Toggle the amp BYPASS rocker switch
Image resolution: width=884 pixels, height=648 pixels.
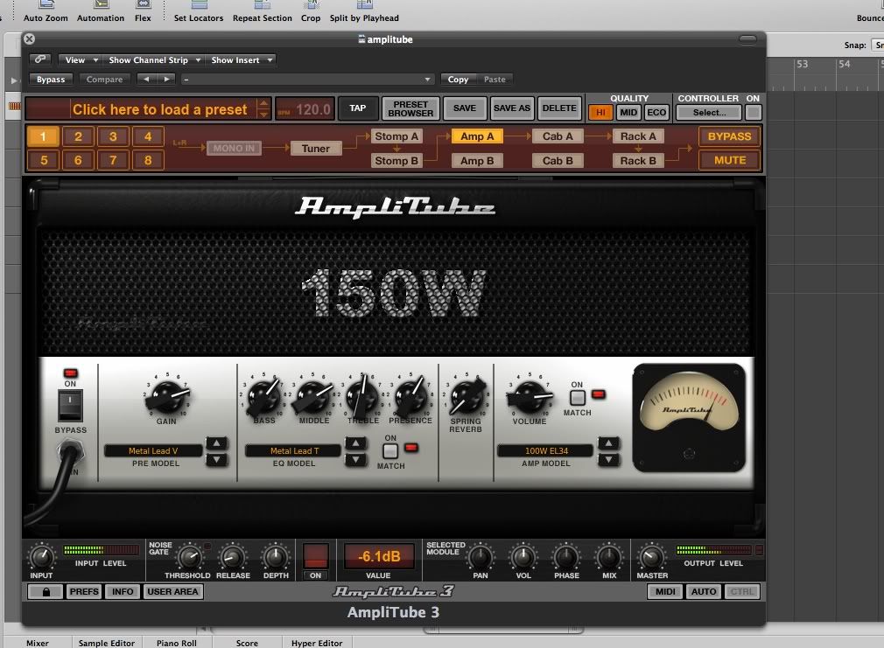point(70,406)
